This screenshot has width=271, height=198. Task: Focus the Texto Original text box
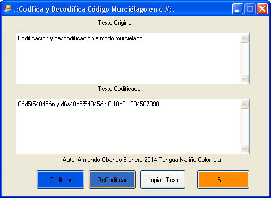click(133, 58)
